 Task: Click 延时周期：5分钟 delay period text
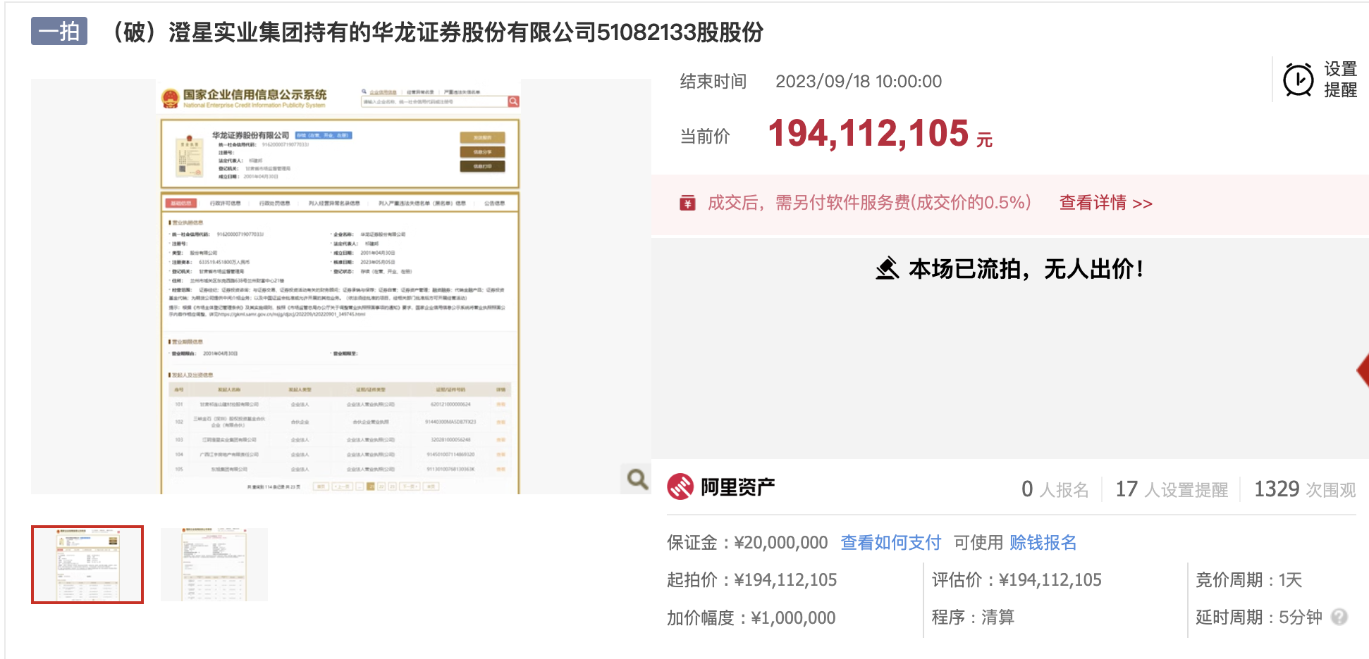[x=1259, y=617]
